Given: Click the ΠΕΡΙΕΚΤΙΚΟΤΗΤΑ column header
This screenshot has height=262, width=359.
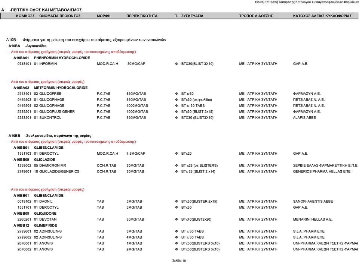Looking at the screenshot, I should (142, 16).
